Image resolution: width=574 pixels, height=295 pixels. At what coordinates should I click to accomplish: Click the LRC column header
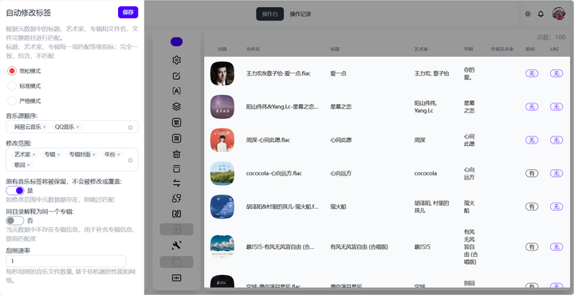click(x=554, y=49)
